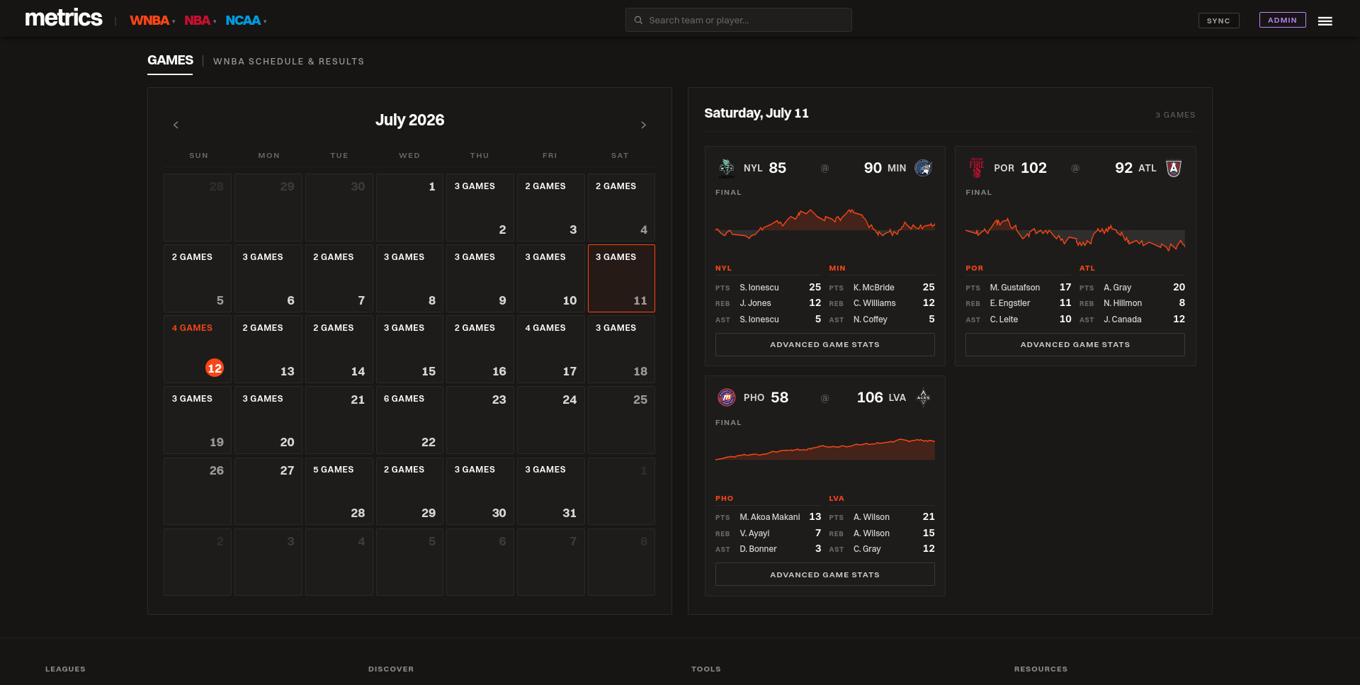1360x685 pixels.
Task: Open the hamburger menu icon
Action: coord(1325,21)
